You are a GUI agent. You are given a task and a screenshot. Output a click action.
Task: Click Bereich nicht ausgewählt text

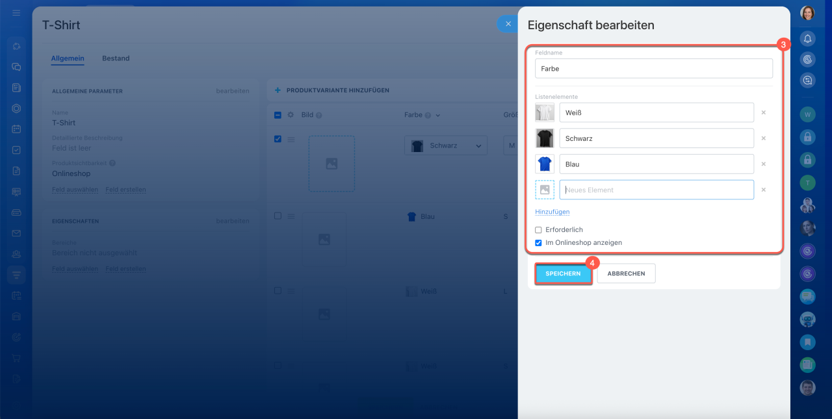tap(94, 253)
